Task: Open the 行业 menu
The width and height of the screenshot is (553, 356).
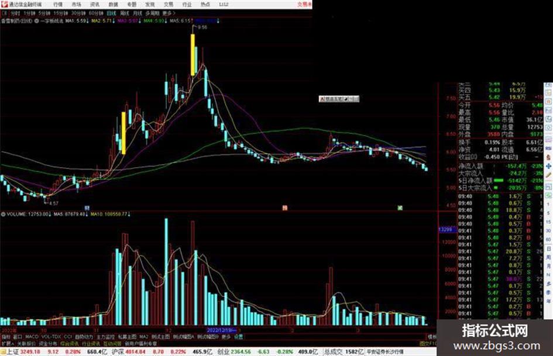Action: coord(187,4)
